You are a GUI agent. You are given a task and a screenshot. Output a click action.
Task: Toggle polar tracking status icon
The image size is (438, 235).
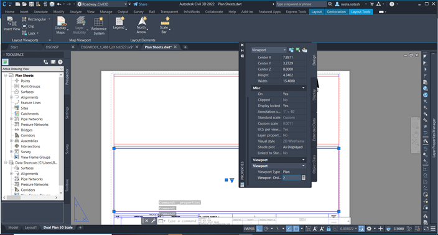pyautogui.click(x=266, y=229)
